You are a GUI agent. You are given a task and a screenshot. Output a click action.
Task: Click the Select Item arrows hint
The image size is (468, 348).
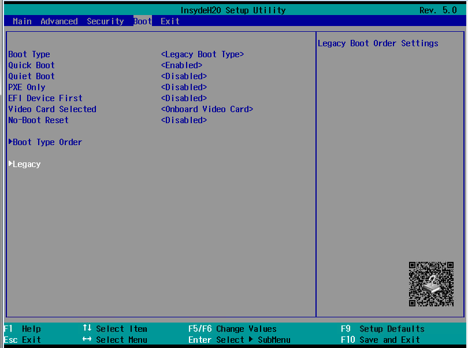click(115, 329)
